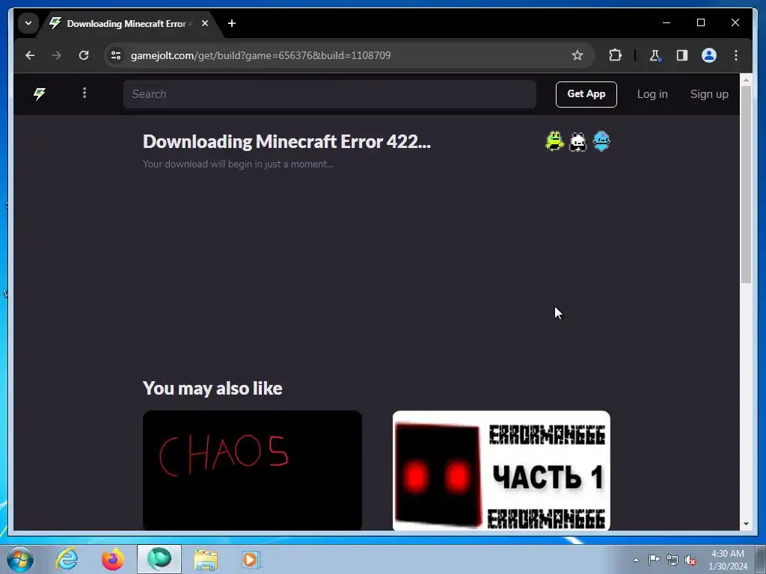
Task: Maximize the browser window
Action: tap(700, 22)
